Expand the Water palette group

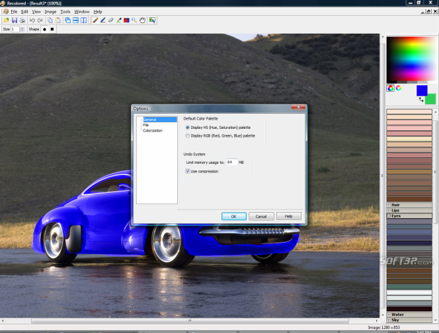tap(389, 314)
